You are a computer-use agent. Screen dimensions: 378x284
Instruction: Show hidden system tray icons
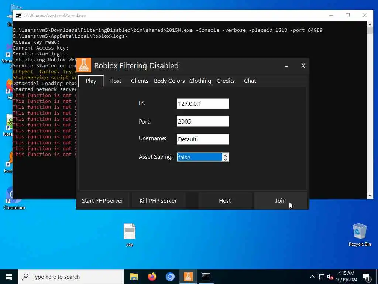point(312,277)
